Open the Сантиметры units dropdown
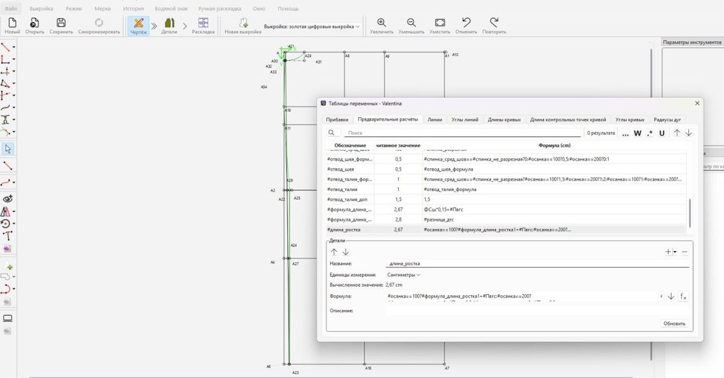 click(404, 275)
